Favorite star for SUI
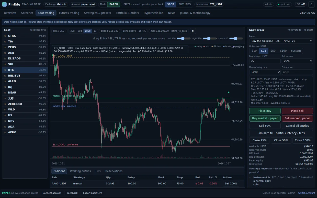The height and width of the screenshot is (198, 317). [5, 64]
